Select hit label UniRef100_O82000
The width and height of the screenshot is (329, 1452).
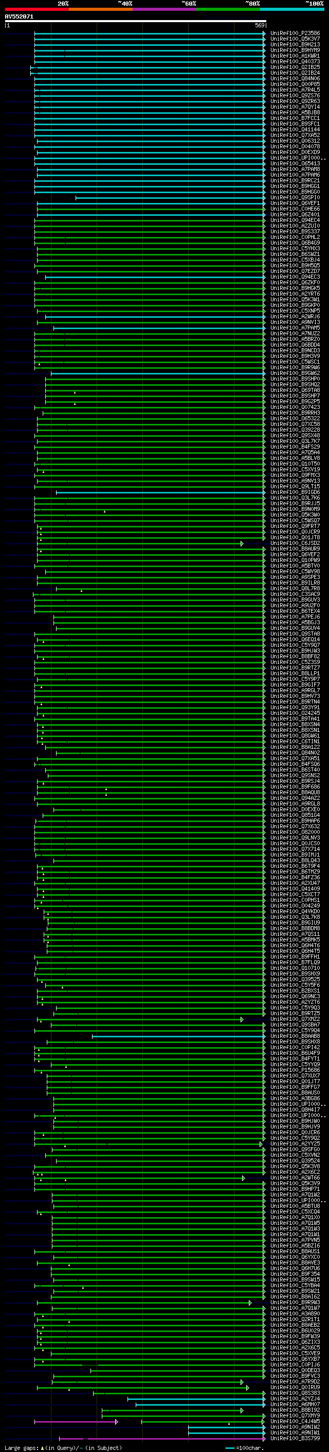click(x=295, y=831)
